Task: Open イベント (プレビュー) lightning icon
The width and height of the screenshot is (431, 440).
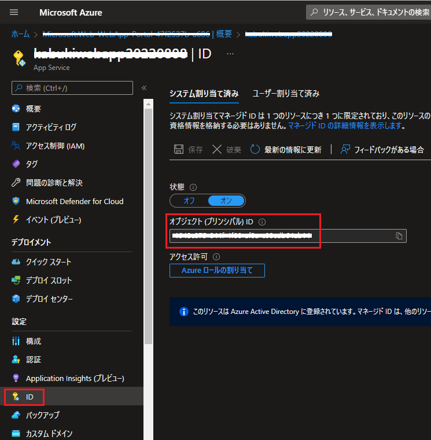Action: tap(16, 220)
